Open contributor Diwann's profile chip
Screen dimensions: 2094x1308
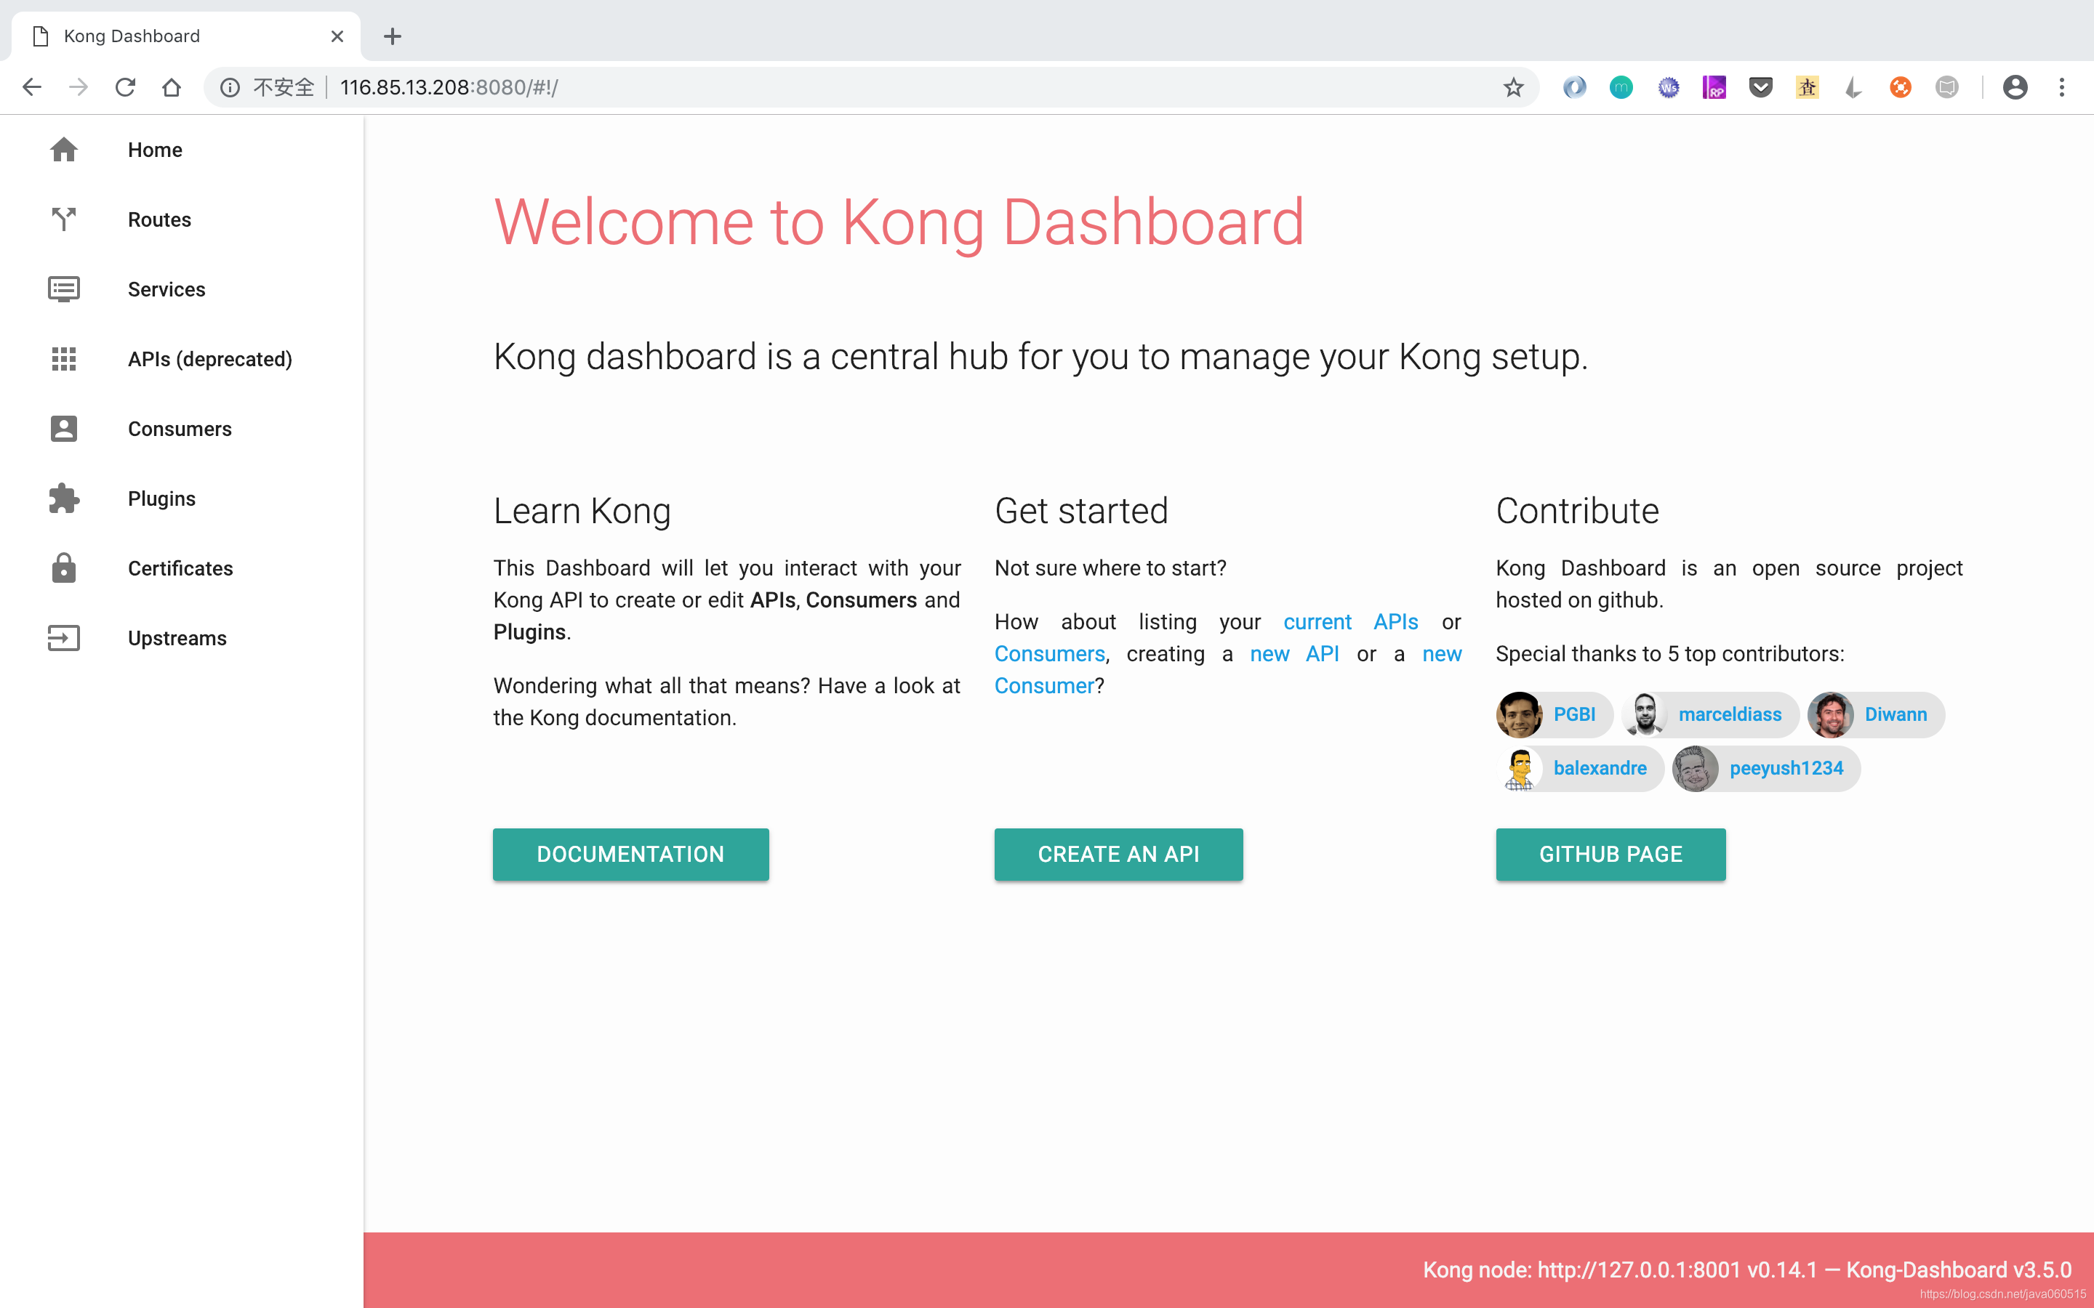1876,714
